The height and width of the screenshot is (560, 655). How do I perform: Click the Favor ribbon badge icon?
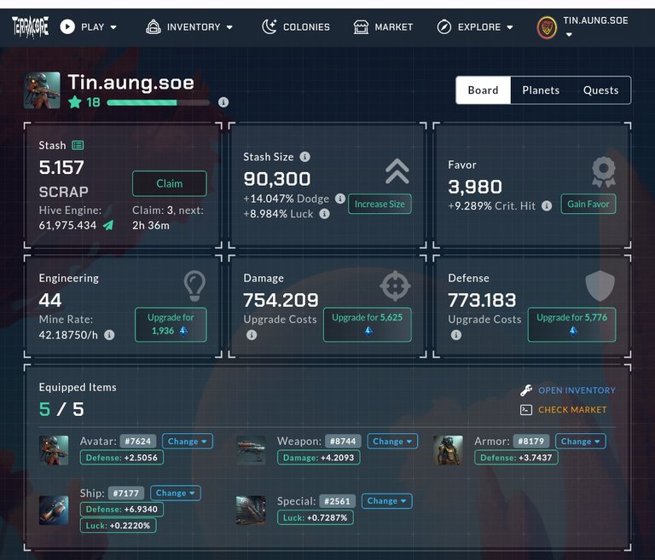point(604,171)
